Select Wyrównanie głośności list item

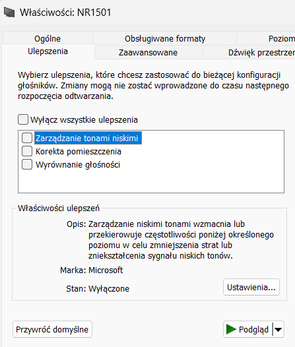coord(78,165)
